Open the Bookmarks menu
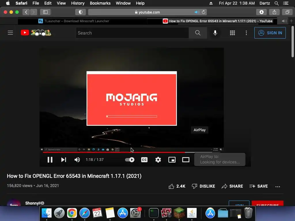Viewport: 295px width, 221px height. coord(100,3)
